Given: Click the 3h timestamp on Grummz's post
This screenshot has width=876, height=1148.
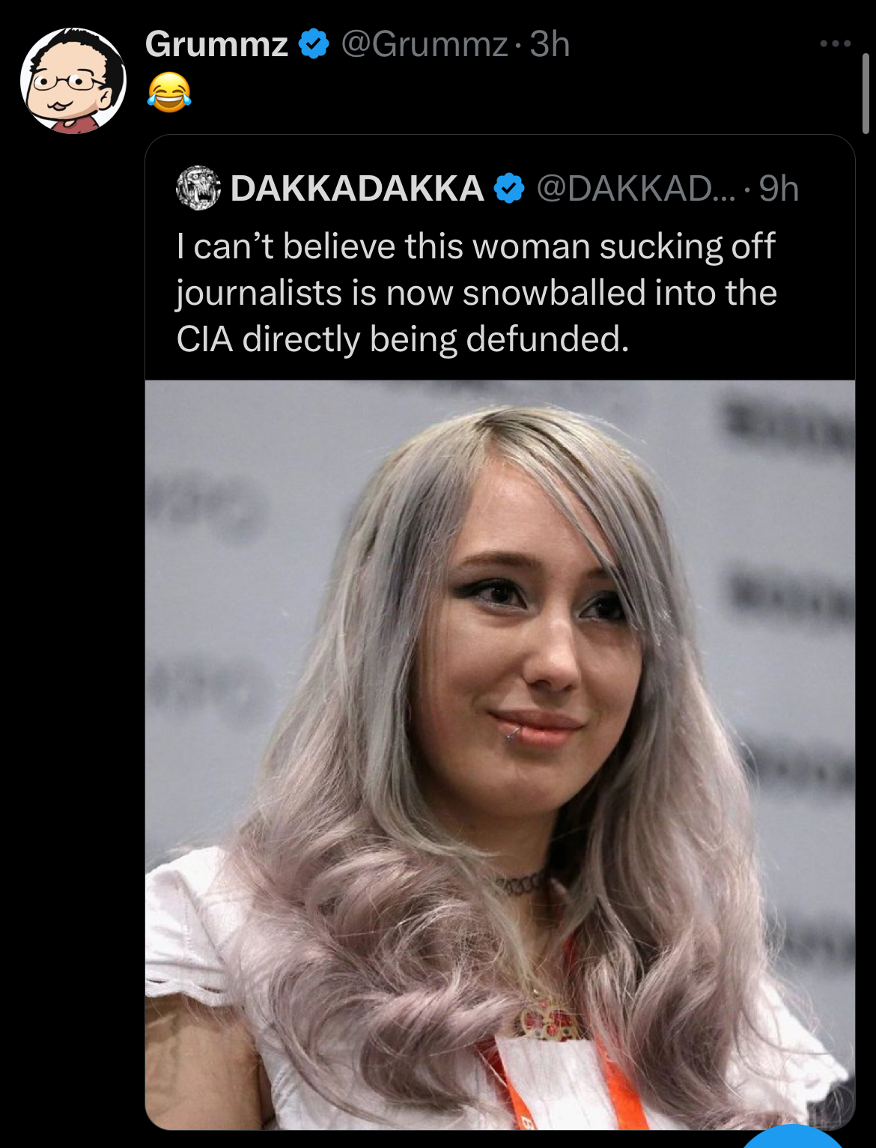Looking at the screenshot, I should [x=550, y=44].
